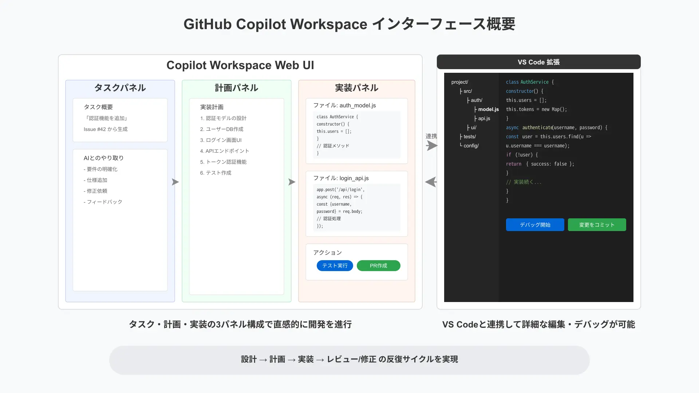Viewport: 699px width, 393px height.
Task: Click the テスト実行 button
Action: coord(335,266)
